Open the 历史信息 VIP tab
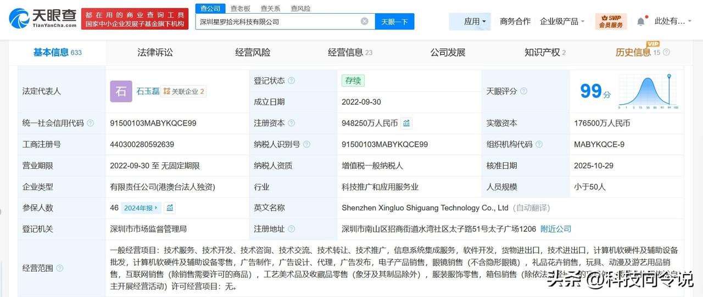This screenshot has height=297, width=703. click(638, 53)
